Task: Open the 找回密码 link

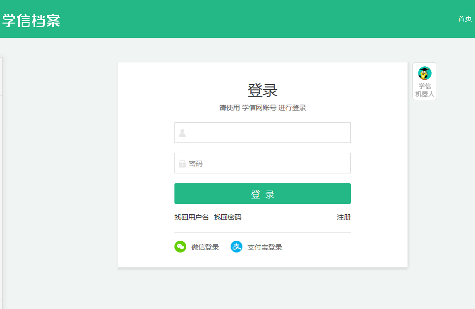Action: pyautogui.click(x=228, y=217)
